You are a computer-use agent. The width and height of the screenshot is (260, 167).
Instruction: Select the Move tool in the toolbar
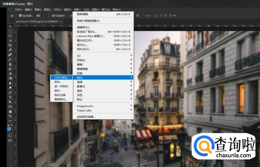(10, 26)
